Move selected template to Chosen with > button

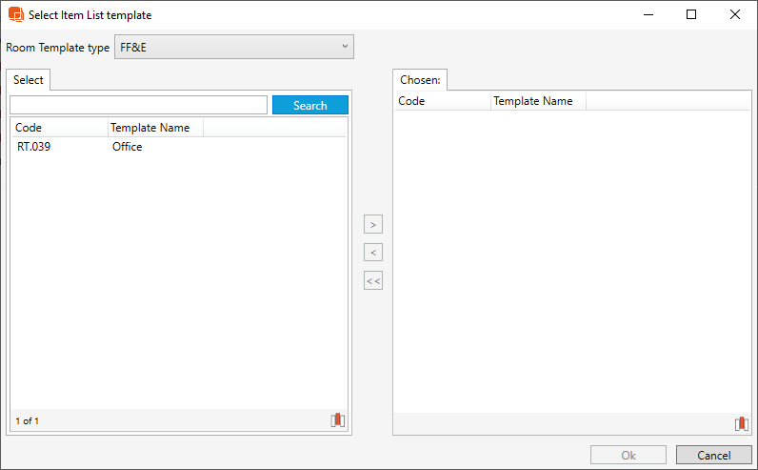point(373,225)
